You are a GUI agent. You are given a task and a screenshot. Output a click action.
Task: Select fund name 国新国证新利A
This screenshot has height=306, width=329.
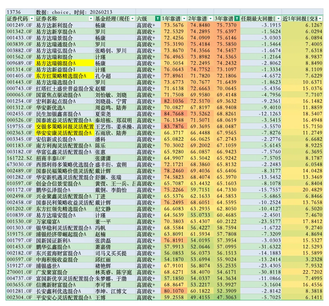64,241
